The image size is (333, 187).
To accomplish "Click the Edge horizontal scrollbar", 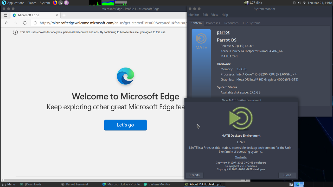I will click(x=125, y=180).
